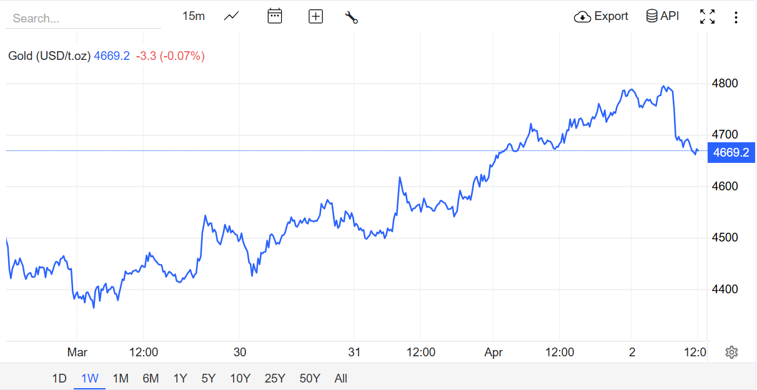
Task: Open chart settings gear icon
Action: 731,353
